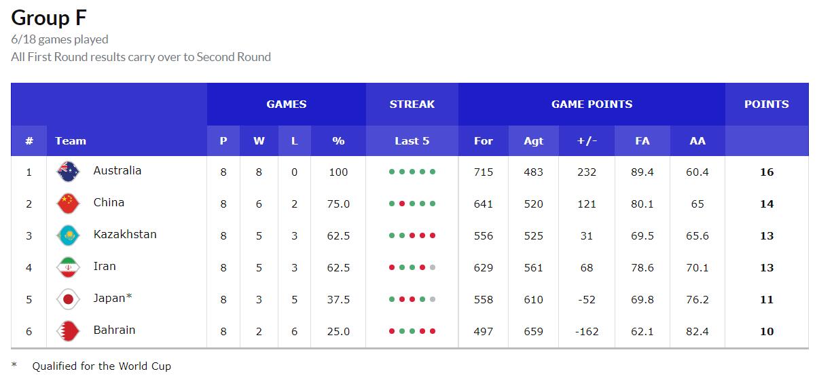This screenshot has height=382, width=817.
Task: Open the Australia team link
Action: tap(117, 171)
